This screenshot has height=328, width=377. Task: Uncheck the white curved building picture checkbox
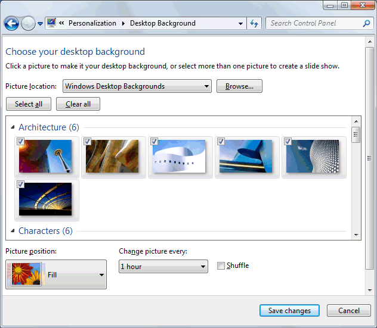point(154,141)
